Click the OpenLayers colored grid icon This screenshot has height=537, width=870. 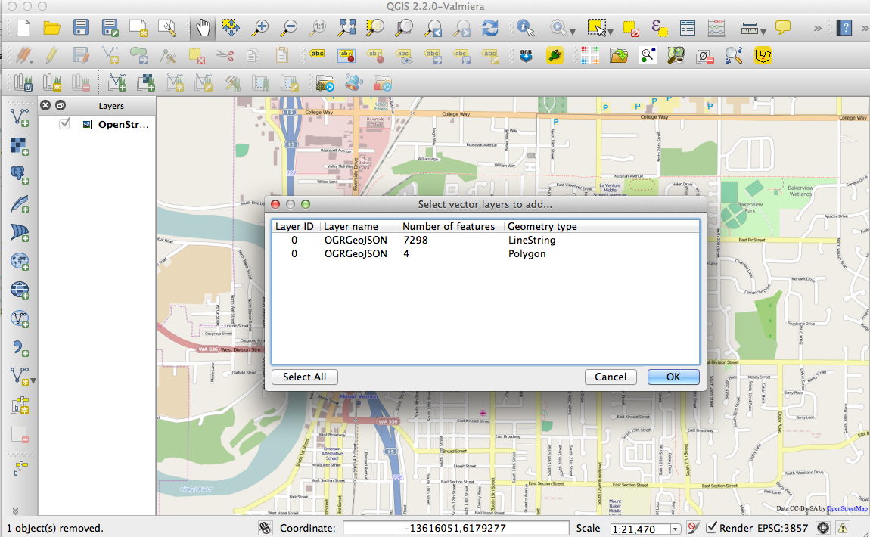pos(590,55)
